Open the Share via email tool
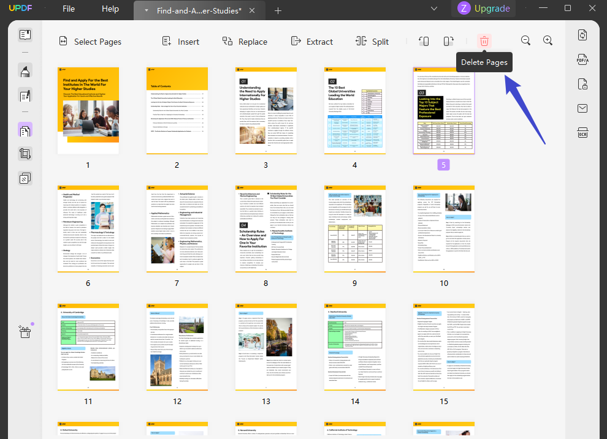Viewport: 607px width, 439px height. pos(582,108)
